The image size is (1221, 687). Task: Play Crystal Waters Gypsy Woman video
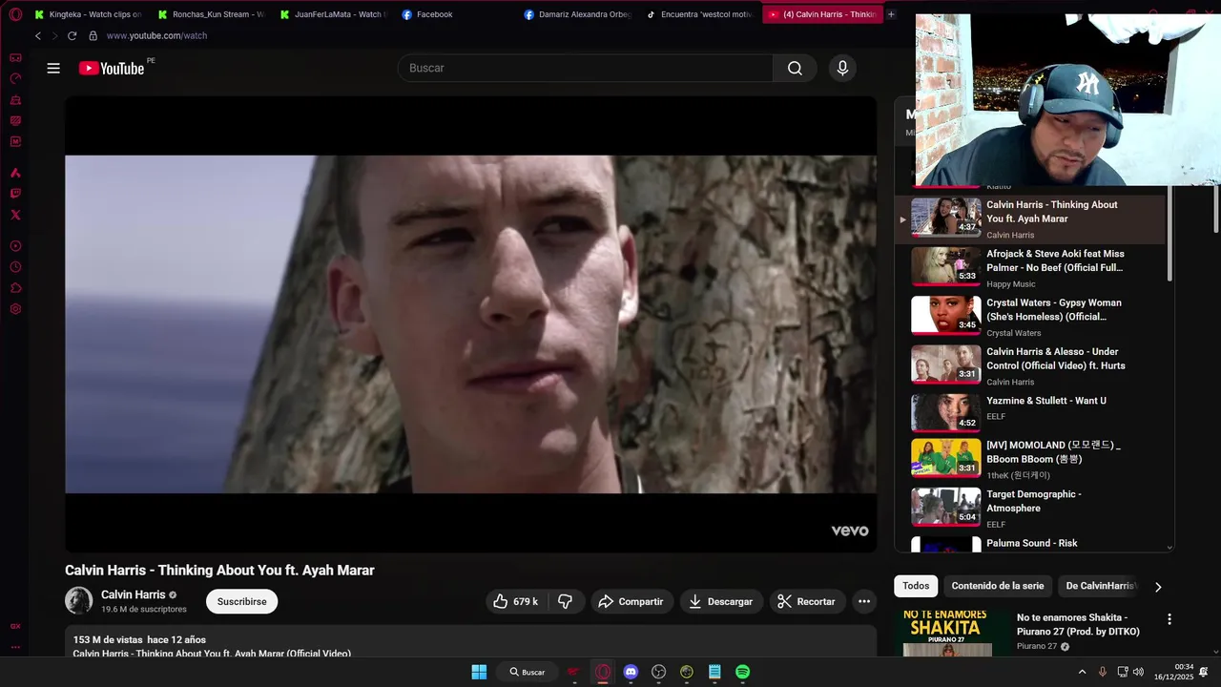pos(1030,315)
